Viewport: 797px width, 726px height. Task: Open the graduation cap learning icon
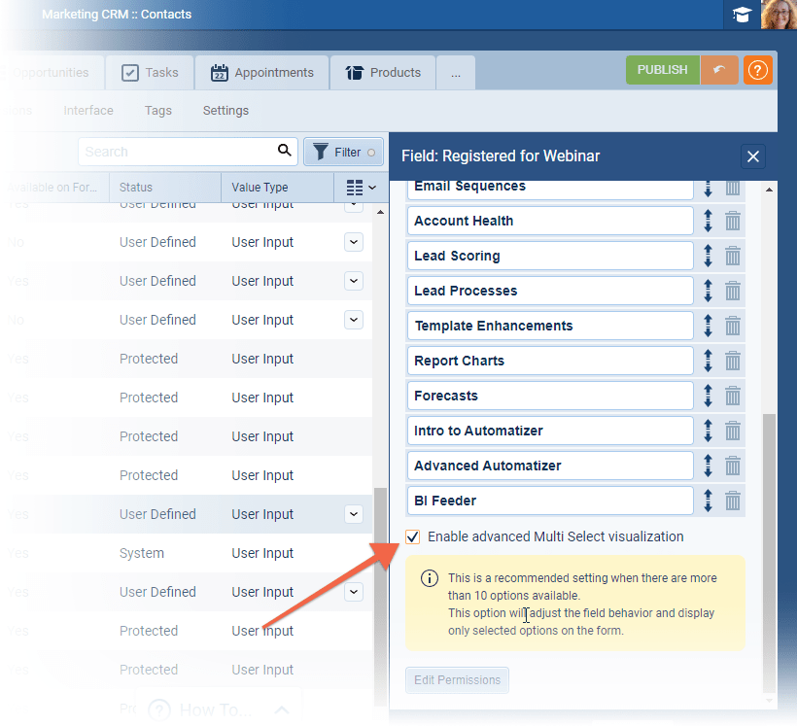(743, 15)
